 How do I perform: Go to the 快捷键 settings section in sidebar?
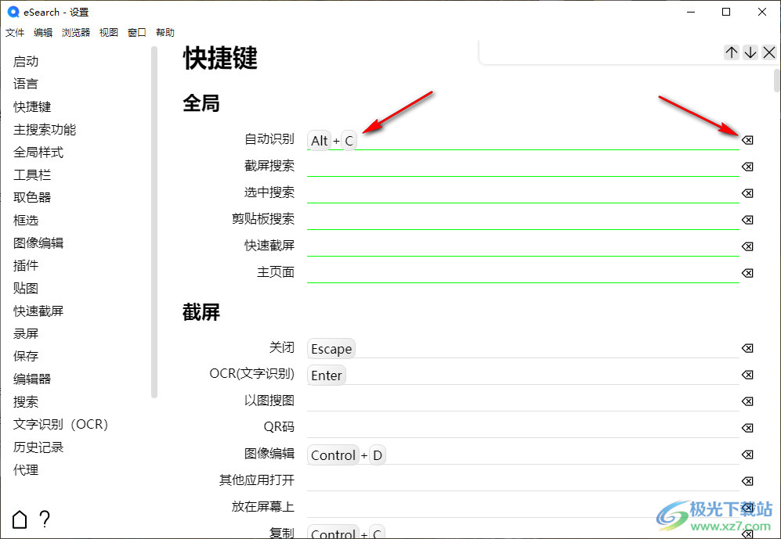click(32, 107)
